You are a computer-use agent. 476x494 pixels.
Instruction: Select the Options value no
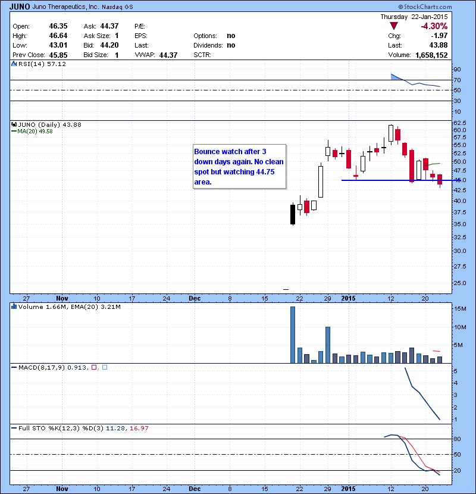click(231, 36)
